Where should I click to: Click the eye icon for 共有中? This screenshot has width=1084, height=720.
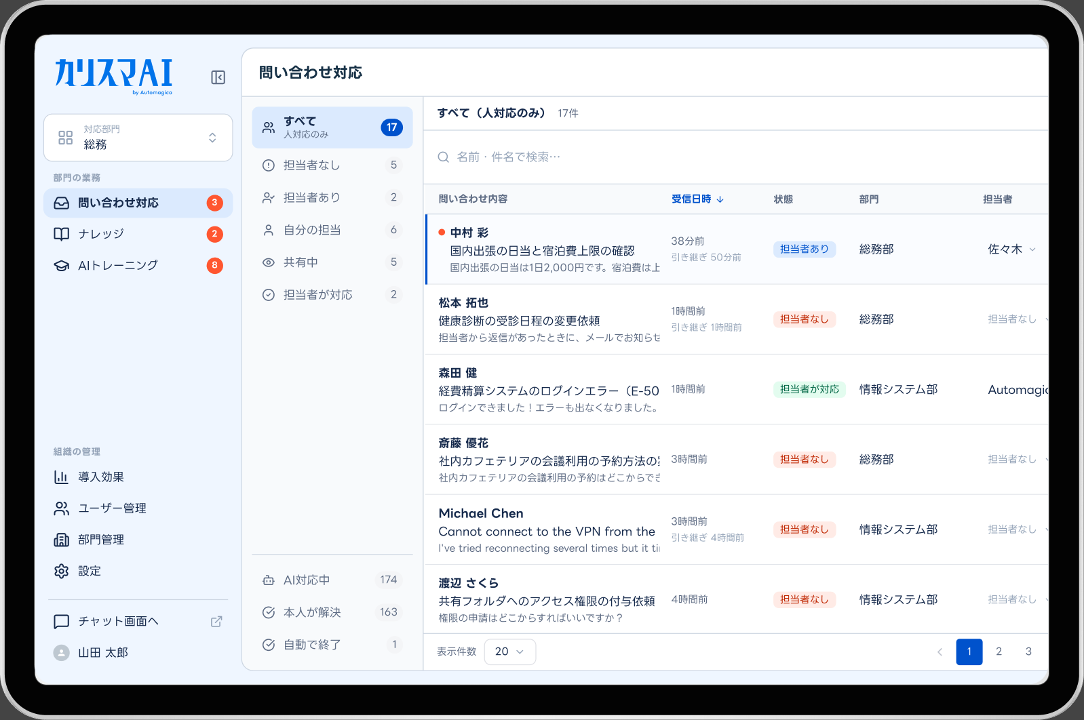point(269,262)
